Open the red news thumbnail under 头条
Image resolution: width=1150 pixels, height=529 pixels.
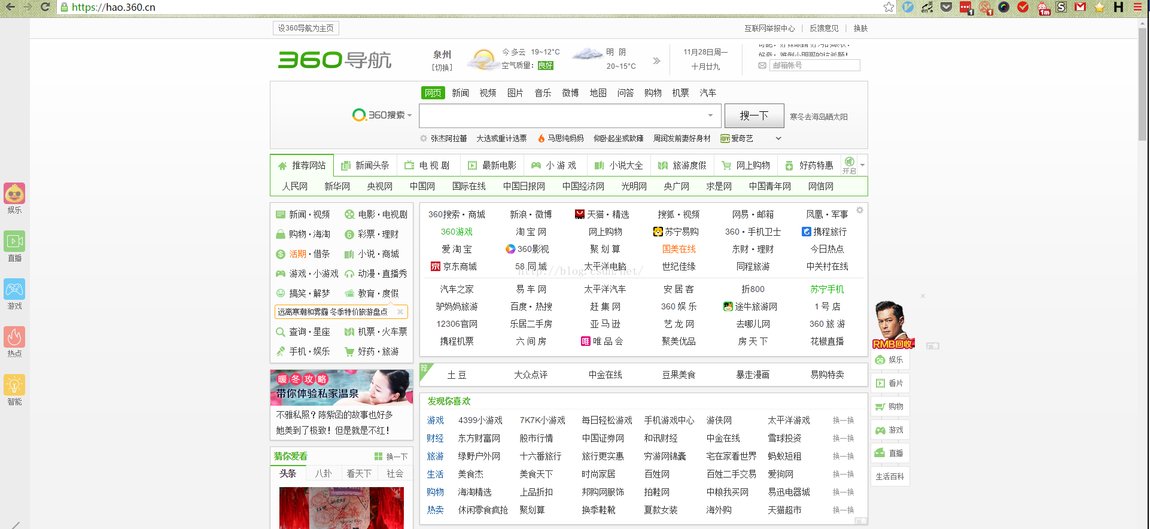(x=342, y=507)
